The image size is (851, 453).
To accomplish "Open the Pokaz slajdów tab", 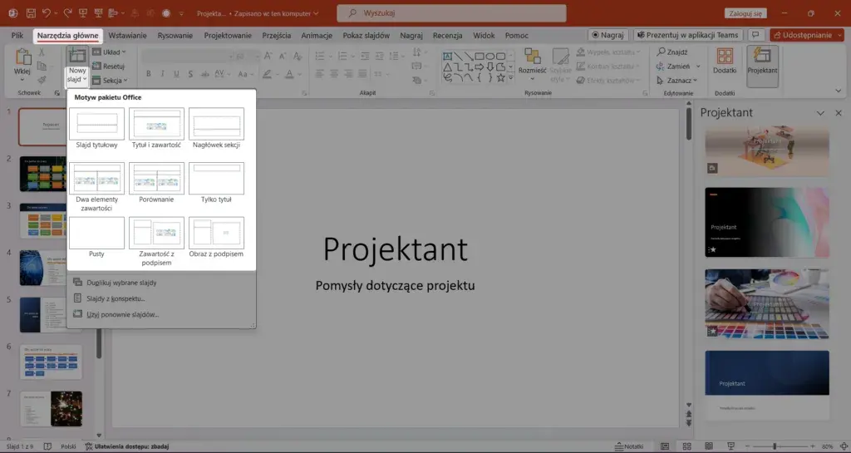I will 366,35.
